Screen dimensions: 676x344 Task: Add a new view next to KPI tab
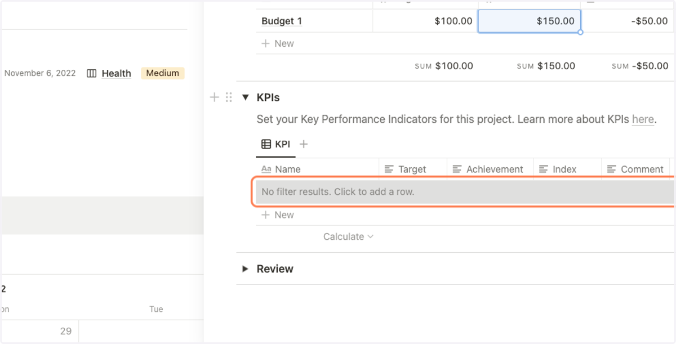coord(304,144)
